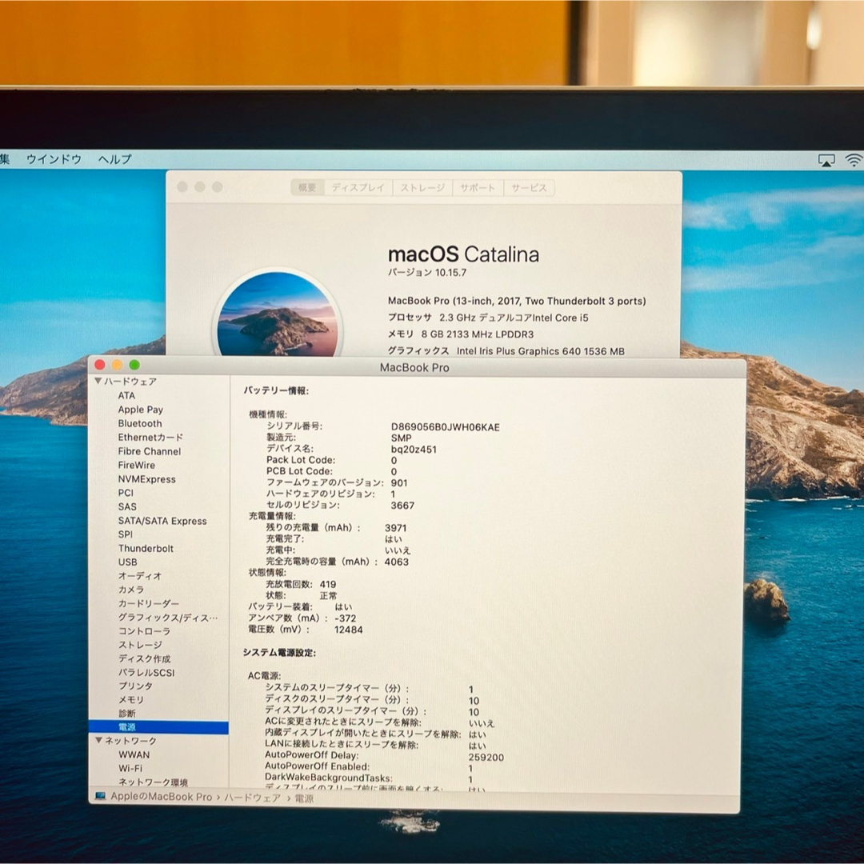864x864 pixels.
Task: Close the MacBook Pro system report window
Action: point(100,365)
